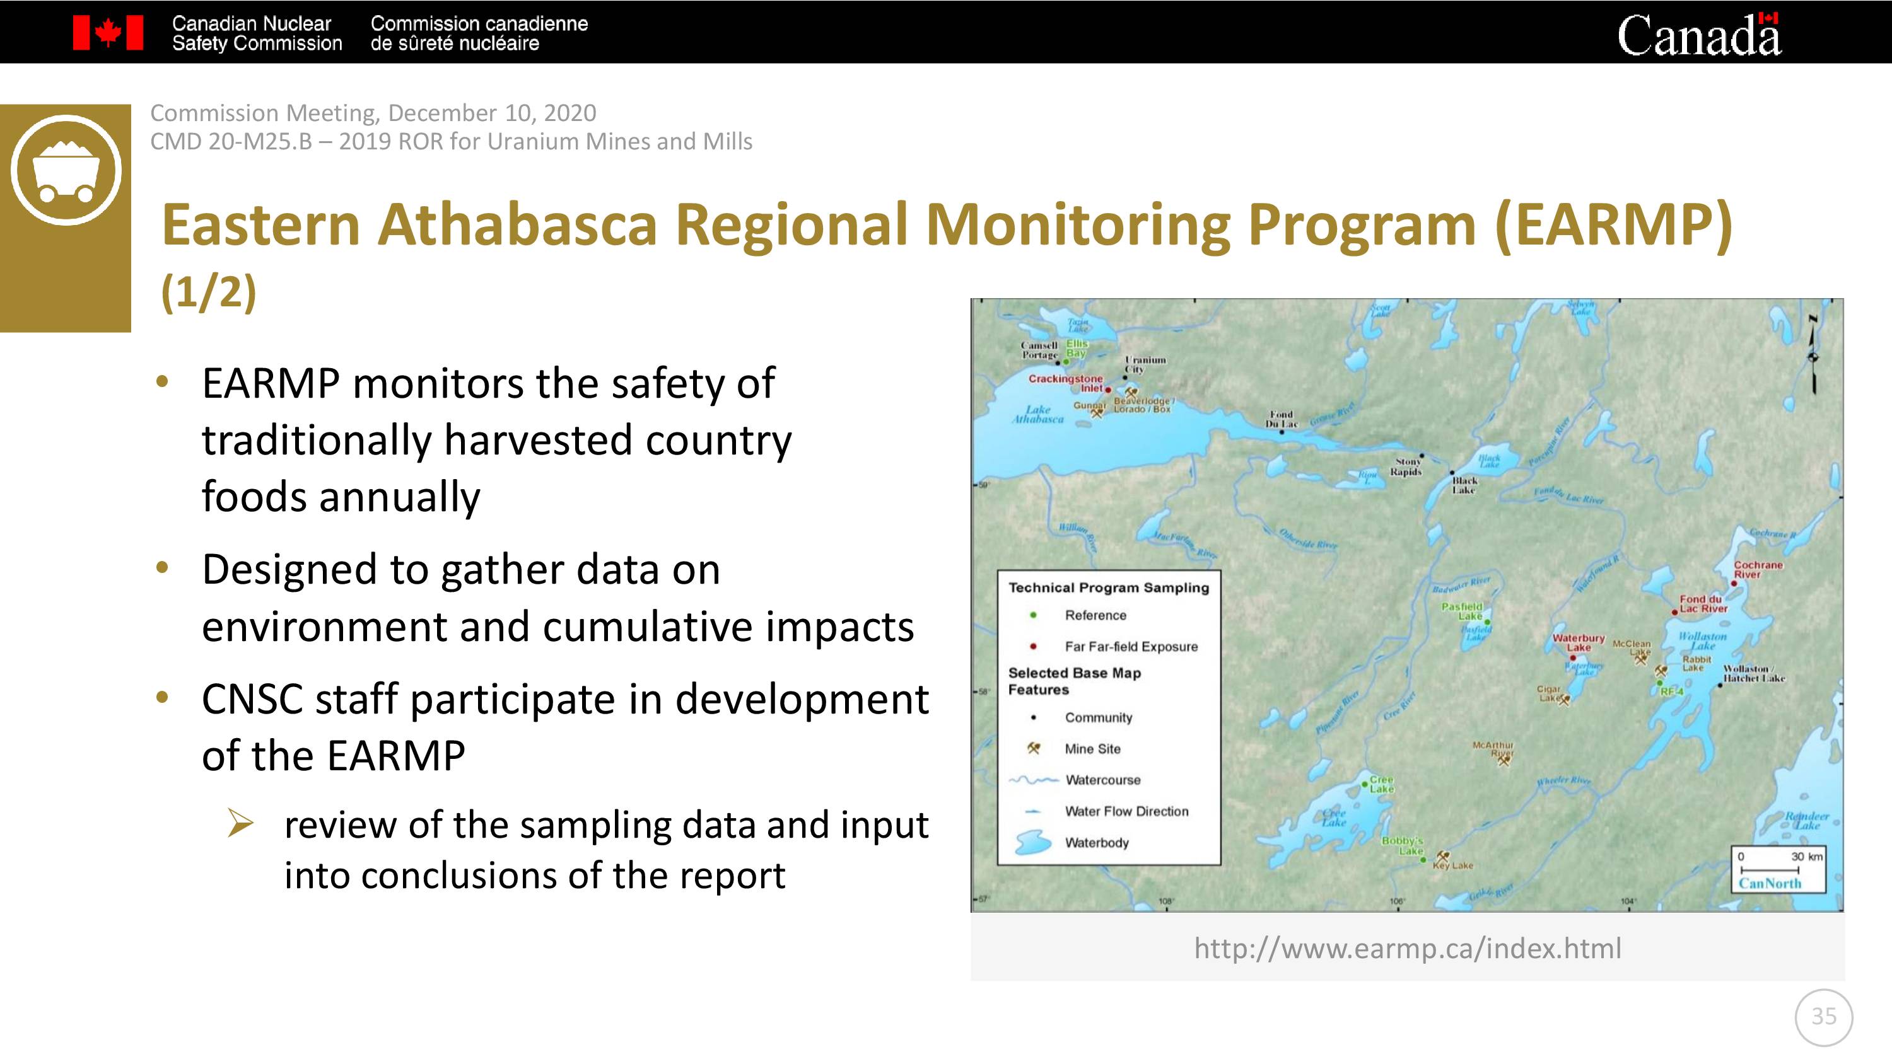Screen dimensions: 1892x1064
Task: Click 'Selected Base Map Features' legend heading
Action: coord(1075,681)
